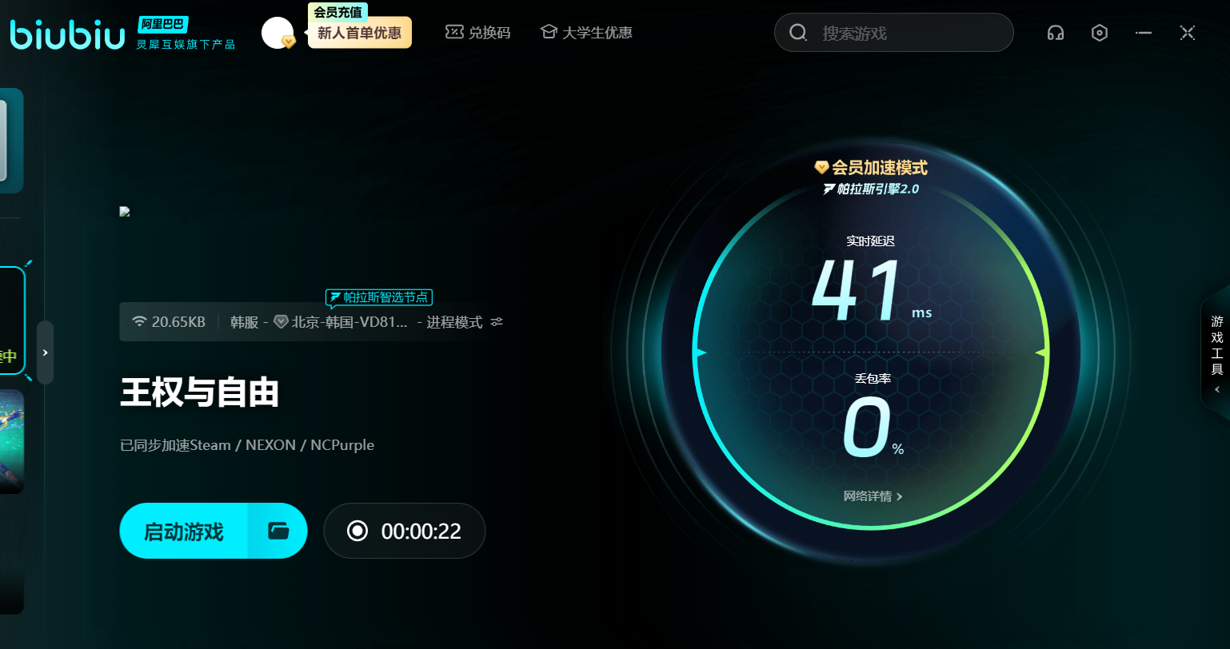Click the node switch settings icon
The width and height of the screenshot is (1230, 649).
497,322
